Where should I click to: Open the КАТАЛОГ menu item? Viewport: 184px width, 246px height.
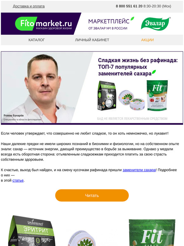pos(36,40)
